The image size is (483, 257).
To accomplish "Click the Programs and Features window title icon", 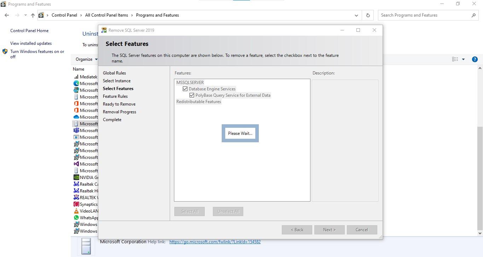I will pos(3,4).
